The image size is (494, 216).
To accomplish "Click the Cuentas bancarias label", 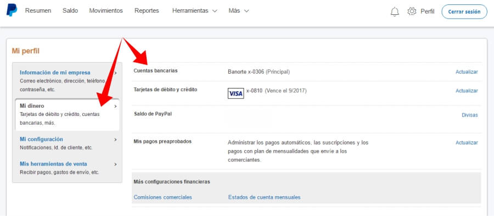I will pos(156,71).
